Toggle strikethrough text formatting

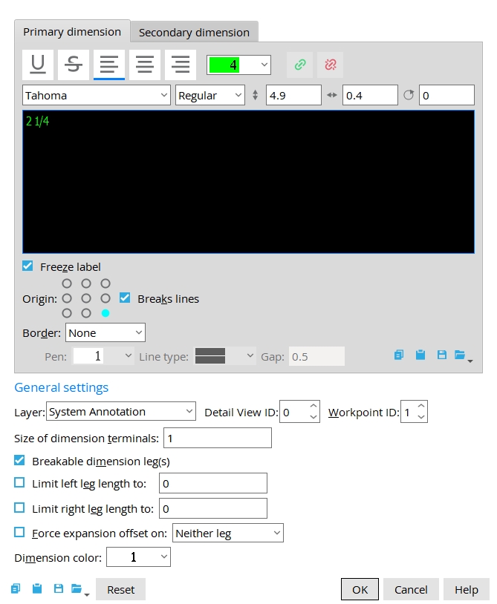pyautogui.click(x=74, y=65)
